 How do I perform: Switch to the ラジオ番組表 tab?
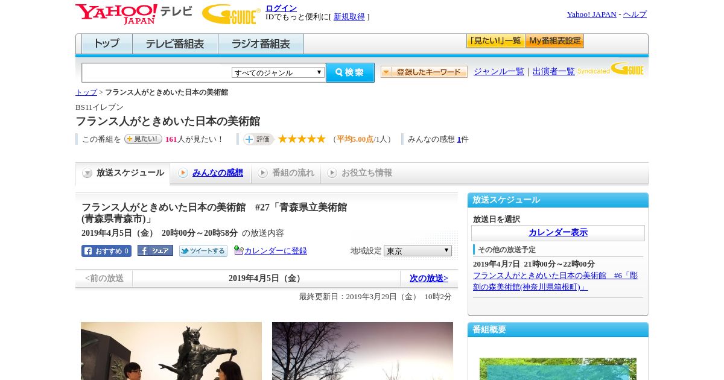pos(261,44)
